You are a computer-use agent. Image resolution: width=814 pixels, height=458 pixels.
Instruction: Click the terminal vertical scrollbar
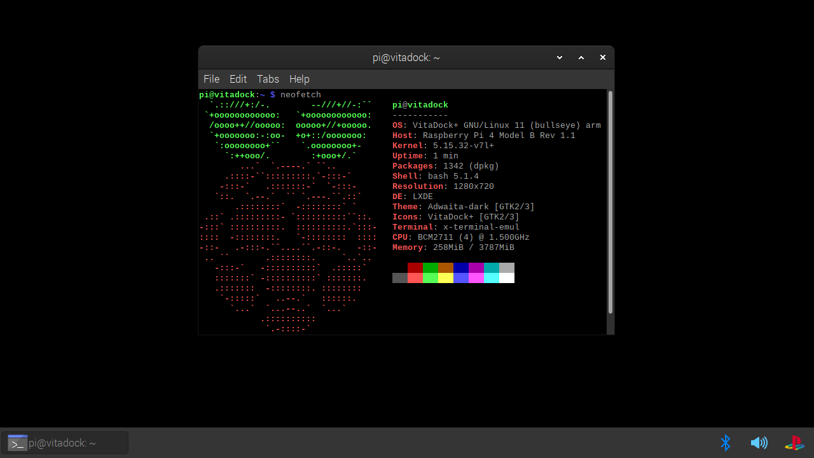click(610, 202)
